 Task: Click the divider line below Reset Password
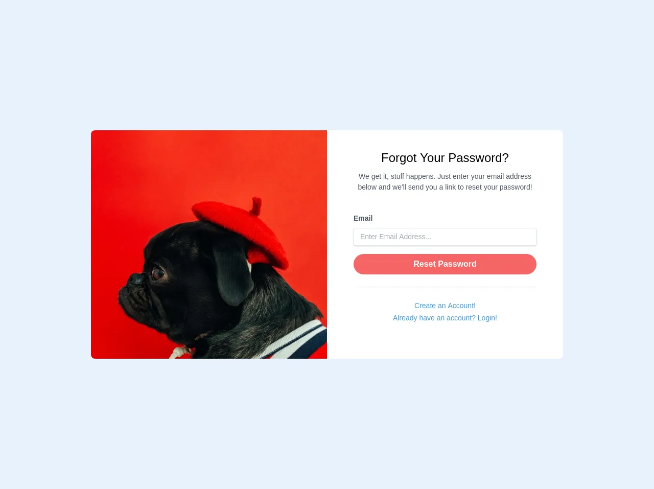click(x=445, y=287)
